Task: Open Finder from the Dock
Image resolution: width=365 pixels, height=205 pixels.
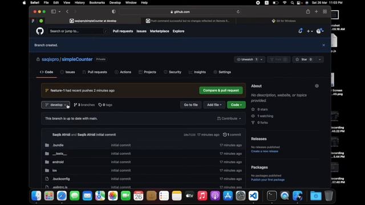Action: pyautogui.click(x=36, y=196)
